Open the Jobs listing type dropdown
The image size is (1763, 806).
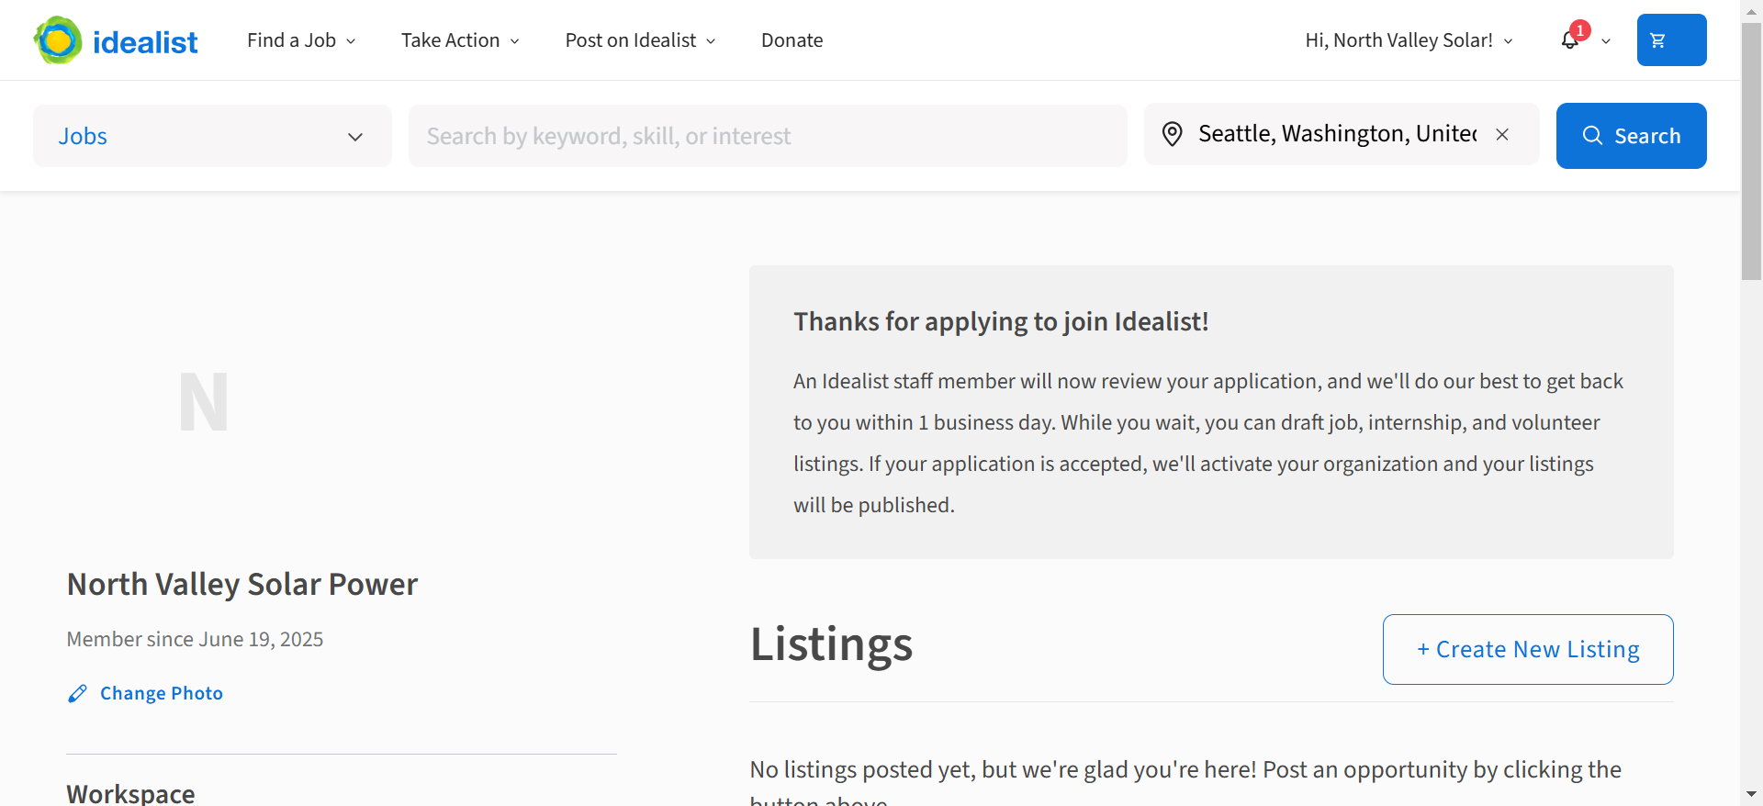212,136
